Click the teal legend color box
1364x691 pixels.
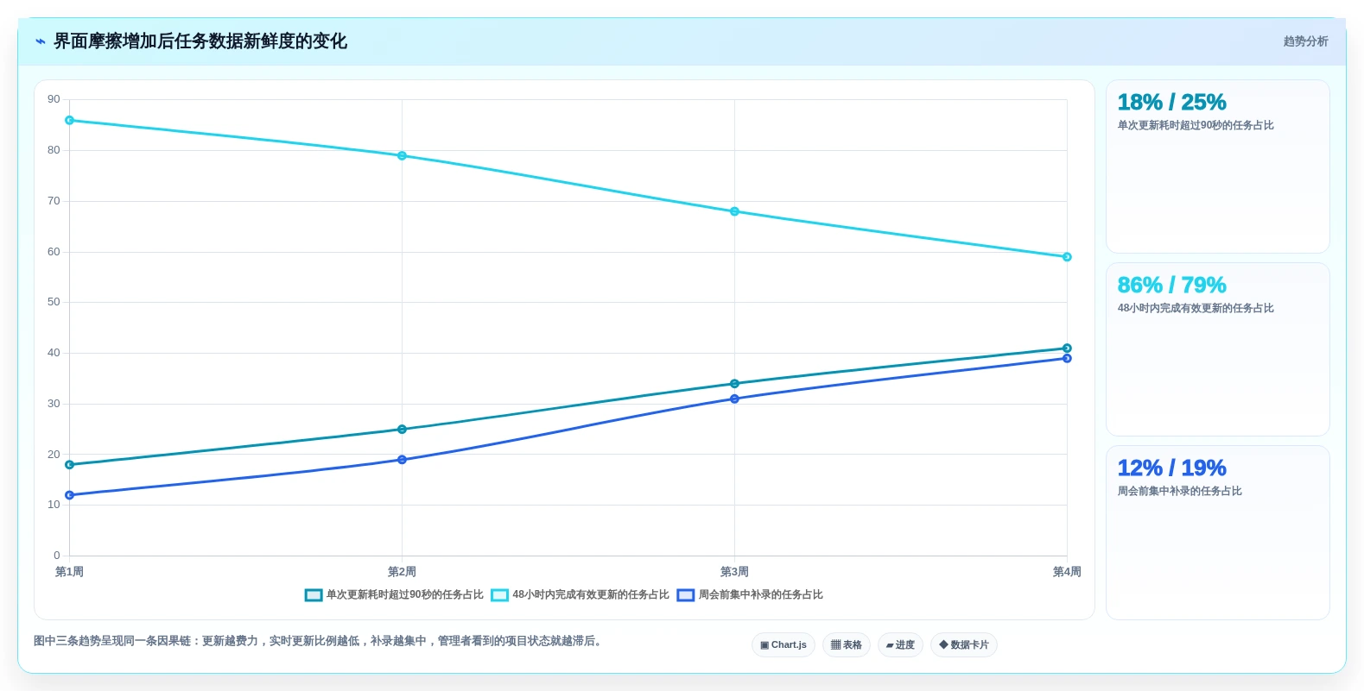[x=314, y=595]
